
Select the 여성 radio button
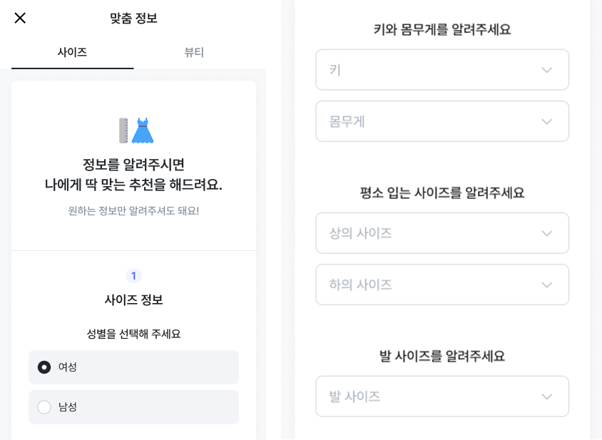[x=44, y=367]
